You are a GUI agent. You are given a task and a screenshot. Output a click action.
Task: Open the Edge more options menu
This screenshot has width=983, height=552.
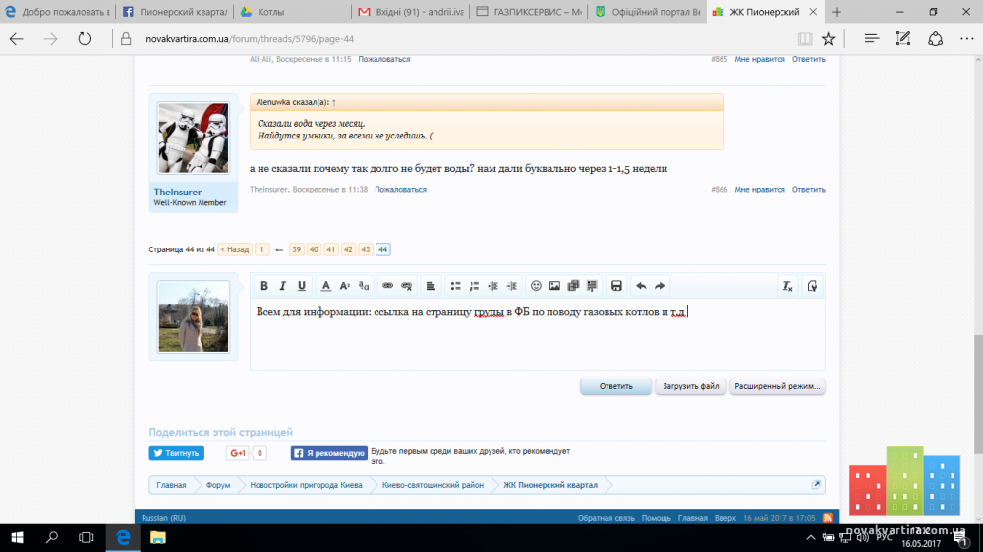(x=966, y=39)
